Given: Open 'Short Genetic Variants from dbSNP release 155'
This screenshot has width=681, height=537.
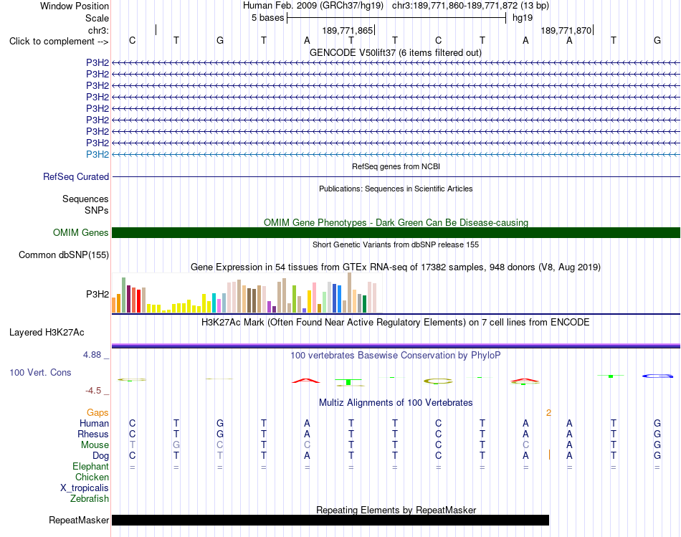Looking at the screenshot, I should pos(396,244).
